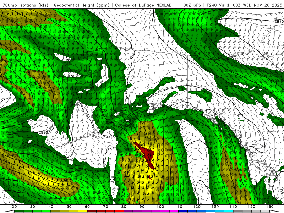Click the 2850 height contour label
The image size is (284, 213).
click(43, 132)
